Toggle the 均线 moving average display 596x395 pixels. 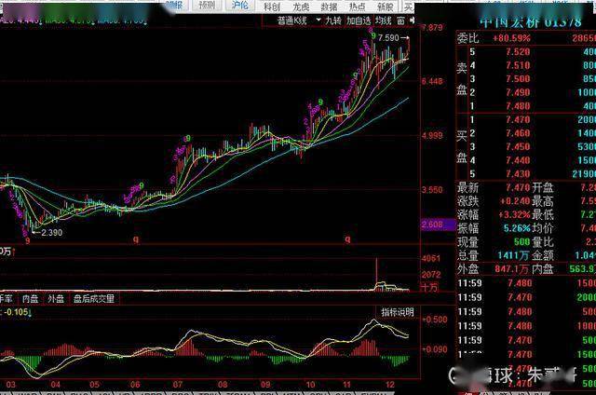[x=383, y=19]
